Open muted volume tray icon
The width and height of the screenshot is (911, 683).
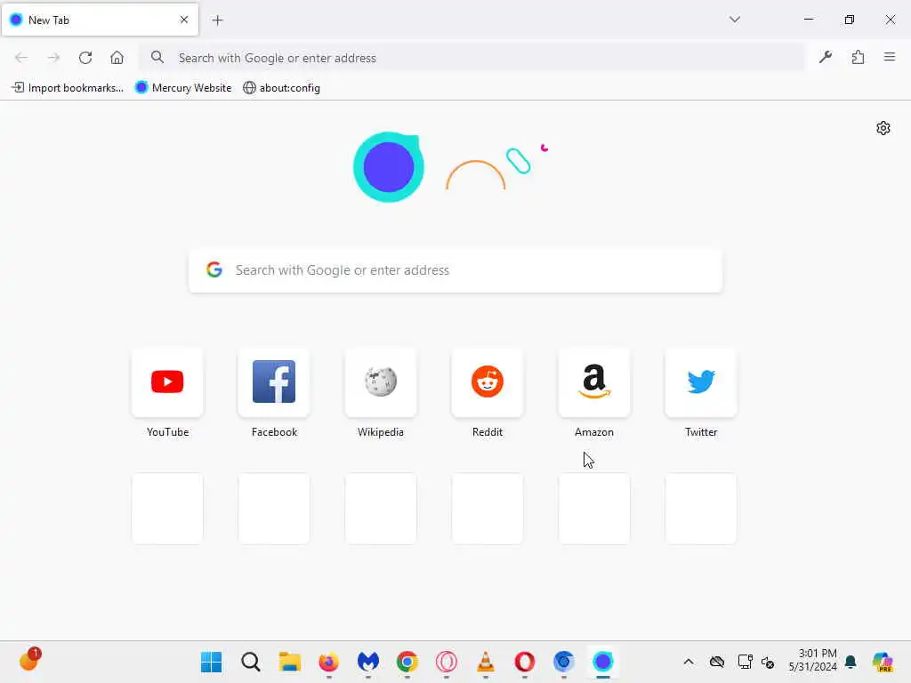tap(768, 662)
